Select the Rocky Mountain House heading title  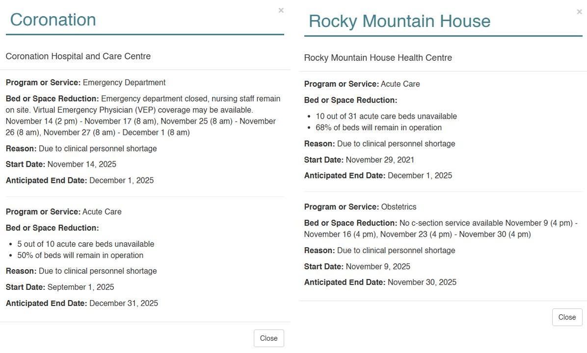(x=400, y=21)
